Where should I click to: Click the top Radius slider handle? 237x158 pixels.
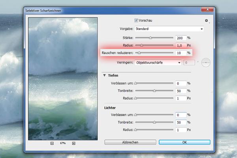(141, 45)
